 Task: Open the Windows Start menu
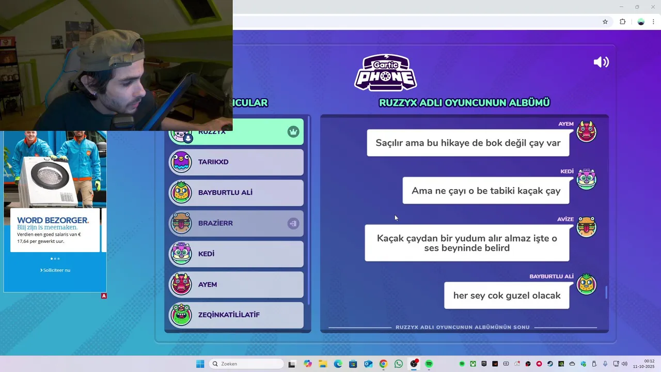click(200, 364)
